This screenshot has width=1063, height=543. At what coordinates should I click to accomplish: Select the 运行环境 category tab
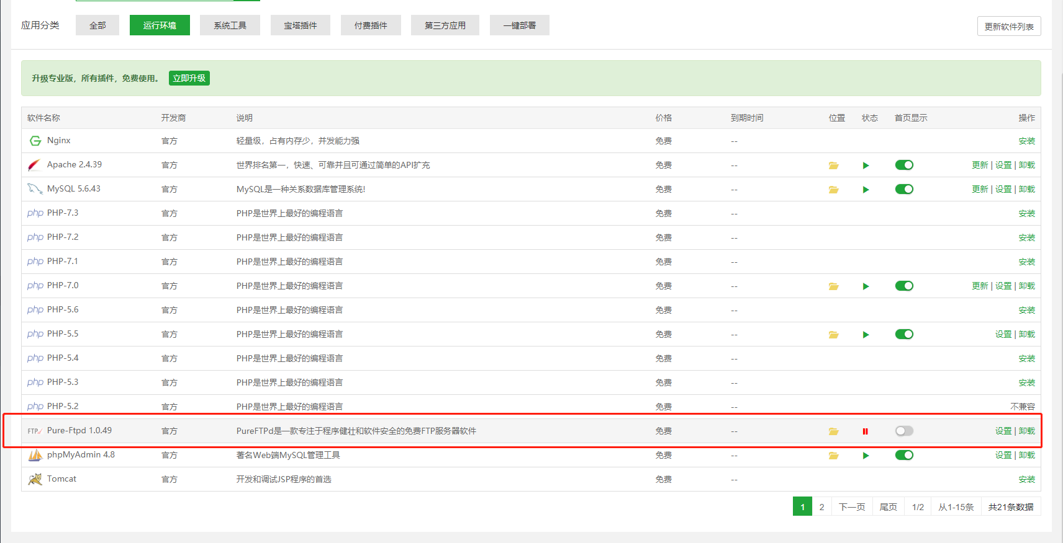tap(160, 25)
